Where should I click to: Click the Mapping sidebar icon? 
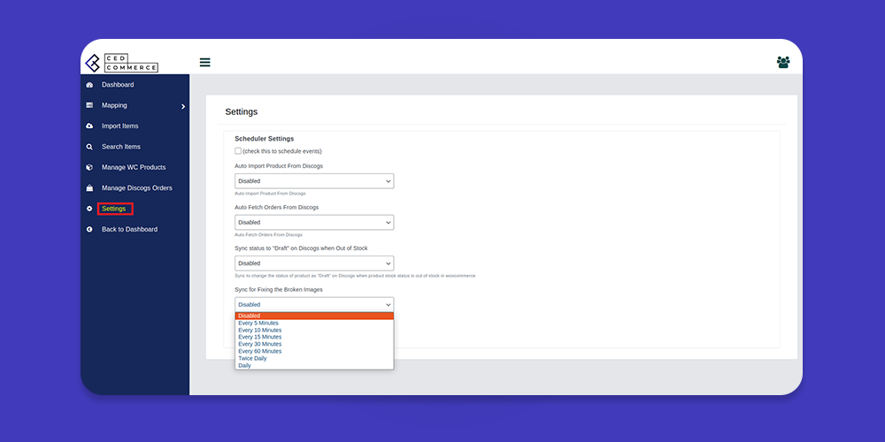pyautogui.click(x=89, y=105)
